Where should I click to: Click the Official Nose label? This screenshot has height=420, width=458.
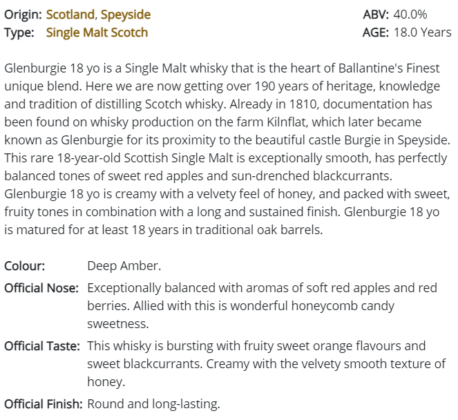pos(41,288)
